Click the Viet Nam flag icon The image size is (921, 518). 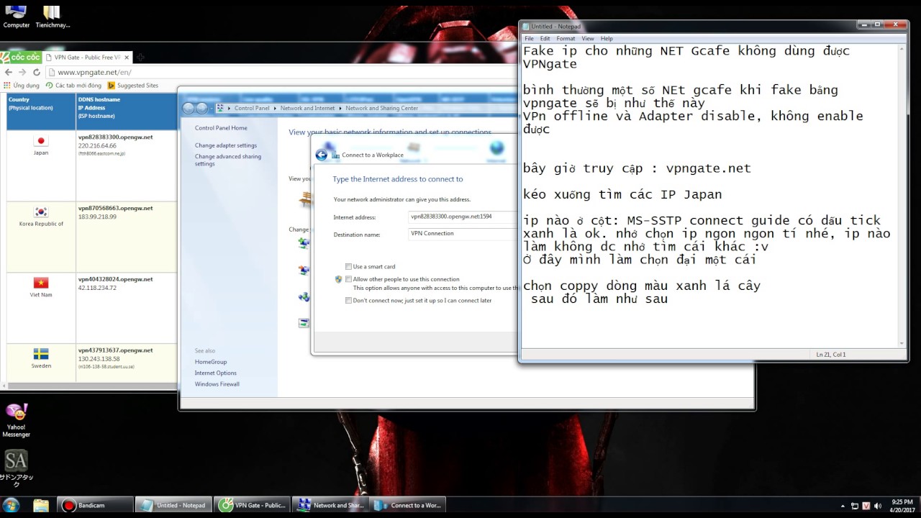coord(41,283)
